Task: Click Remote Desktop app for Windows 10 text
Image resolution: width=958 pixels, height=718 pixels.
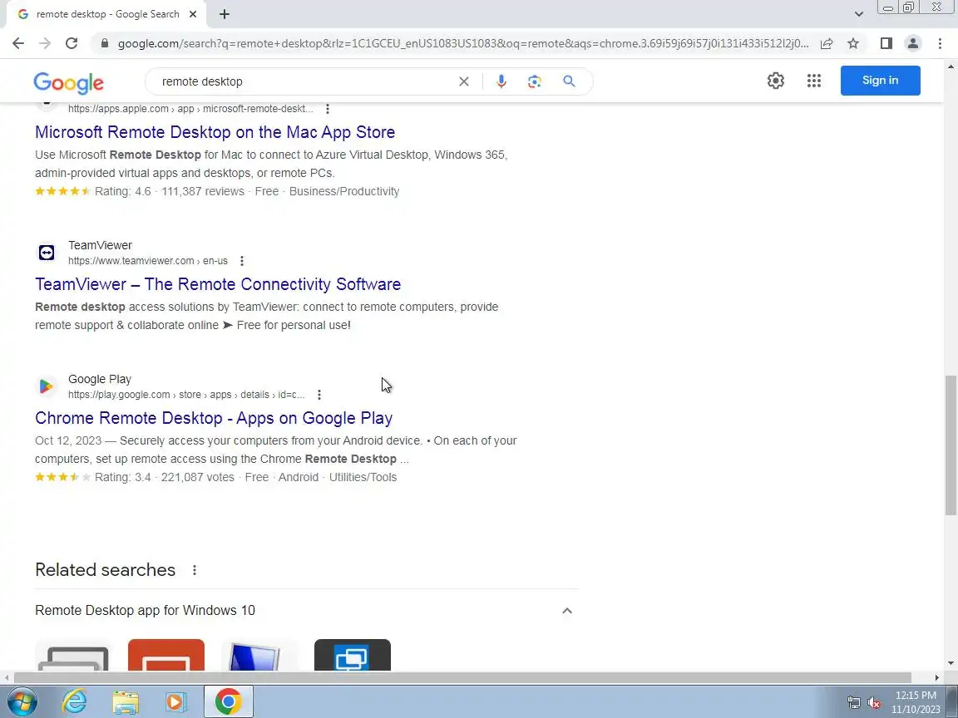Action: (x=145, y=611)
